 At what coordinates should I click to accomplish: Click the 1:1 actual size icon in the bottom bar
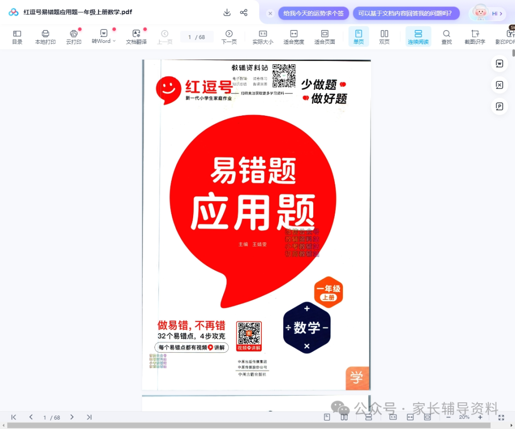pos(393,417)
